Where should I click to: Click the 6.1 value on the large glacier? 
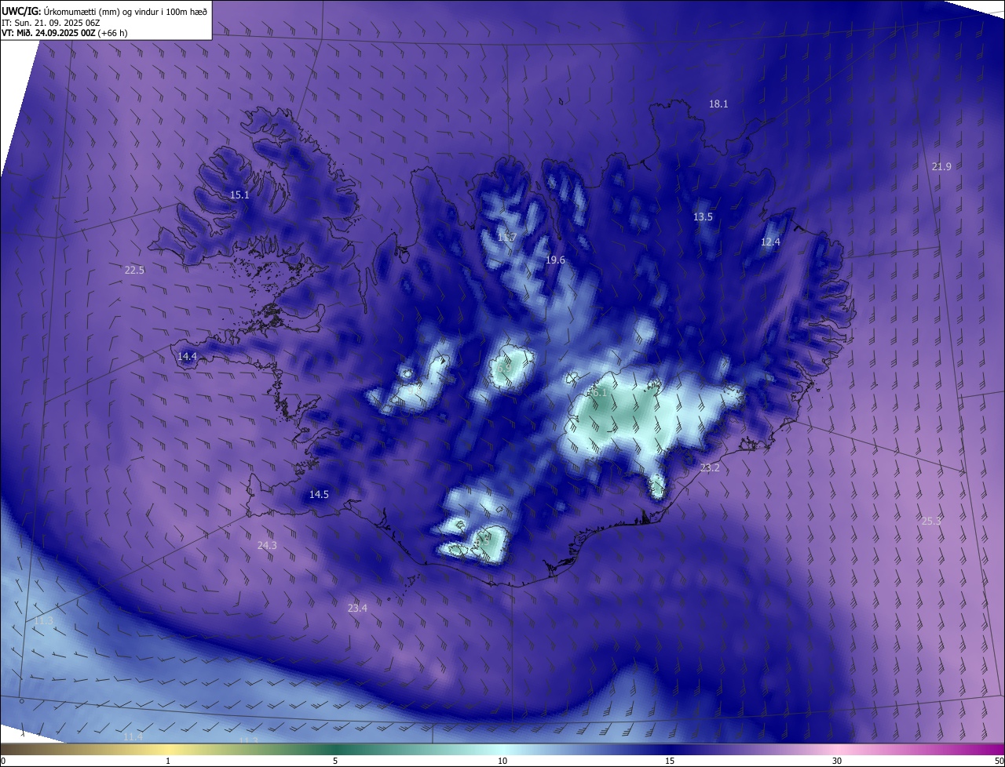(600, 391)
